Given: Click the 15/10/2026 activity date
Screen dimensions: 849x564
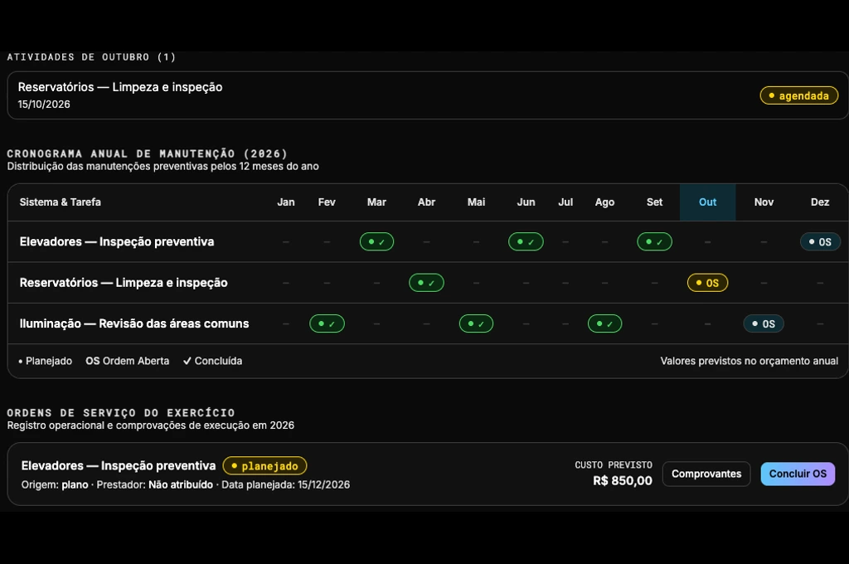Looking at the screenshot, I should pos(44,104).
